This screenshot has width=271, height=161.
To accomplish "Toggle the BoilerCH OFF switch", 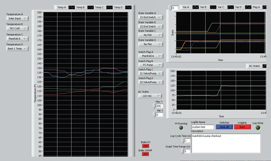I will 146,146.
